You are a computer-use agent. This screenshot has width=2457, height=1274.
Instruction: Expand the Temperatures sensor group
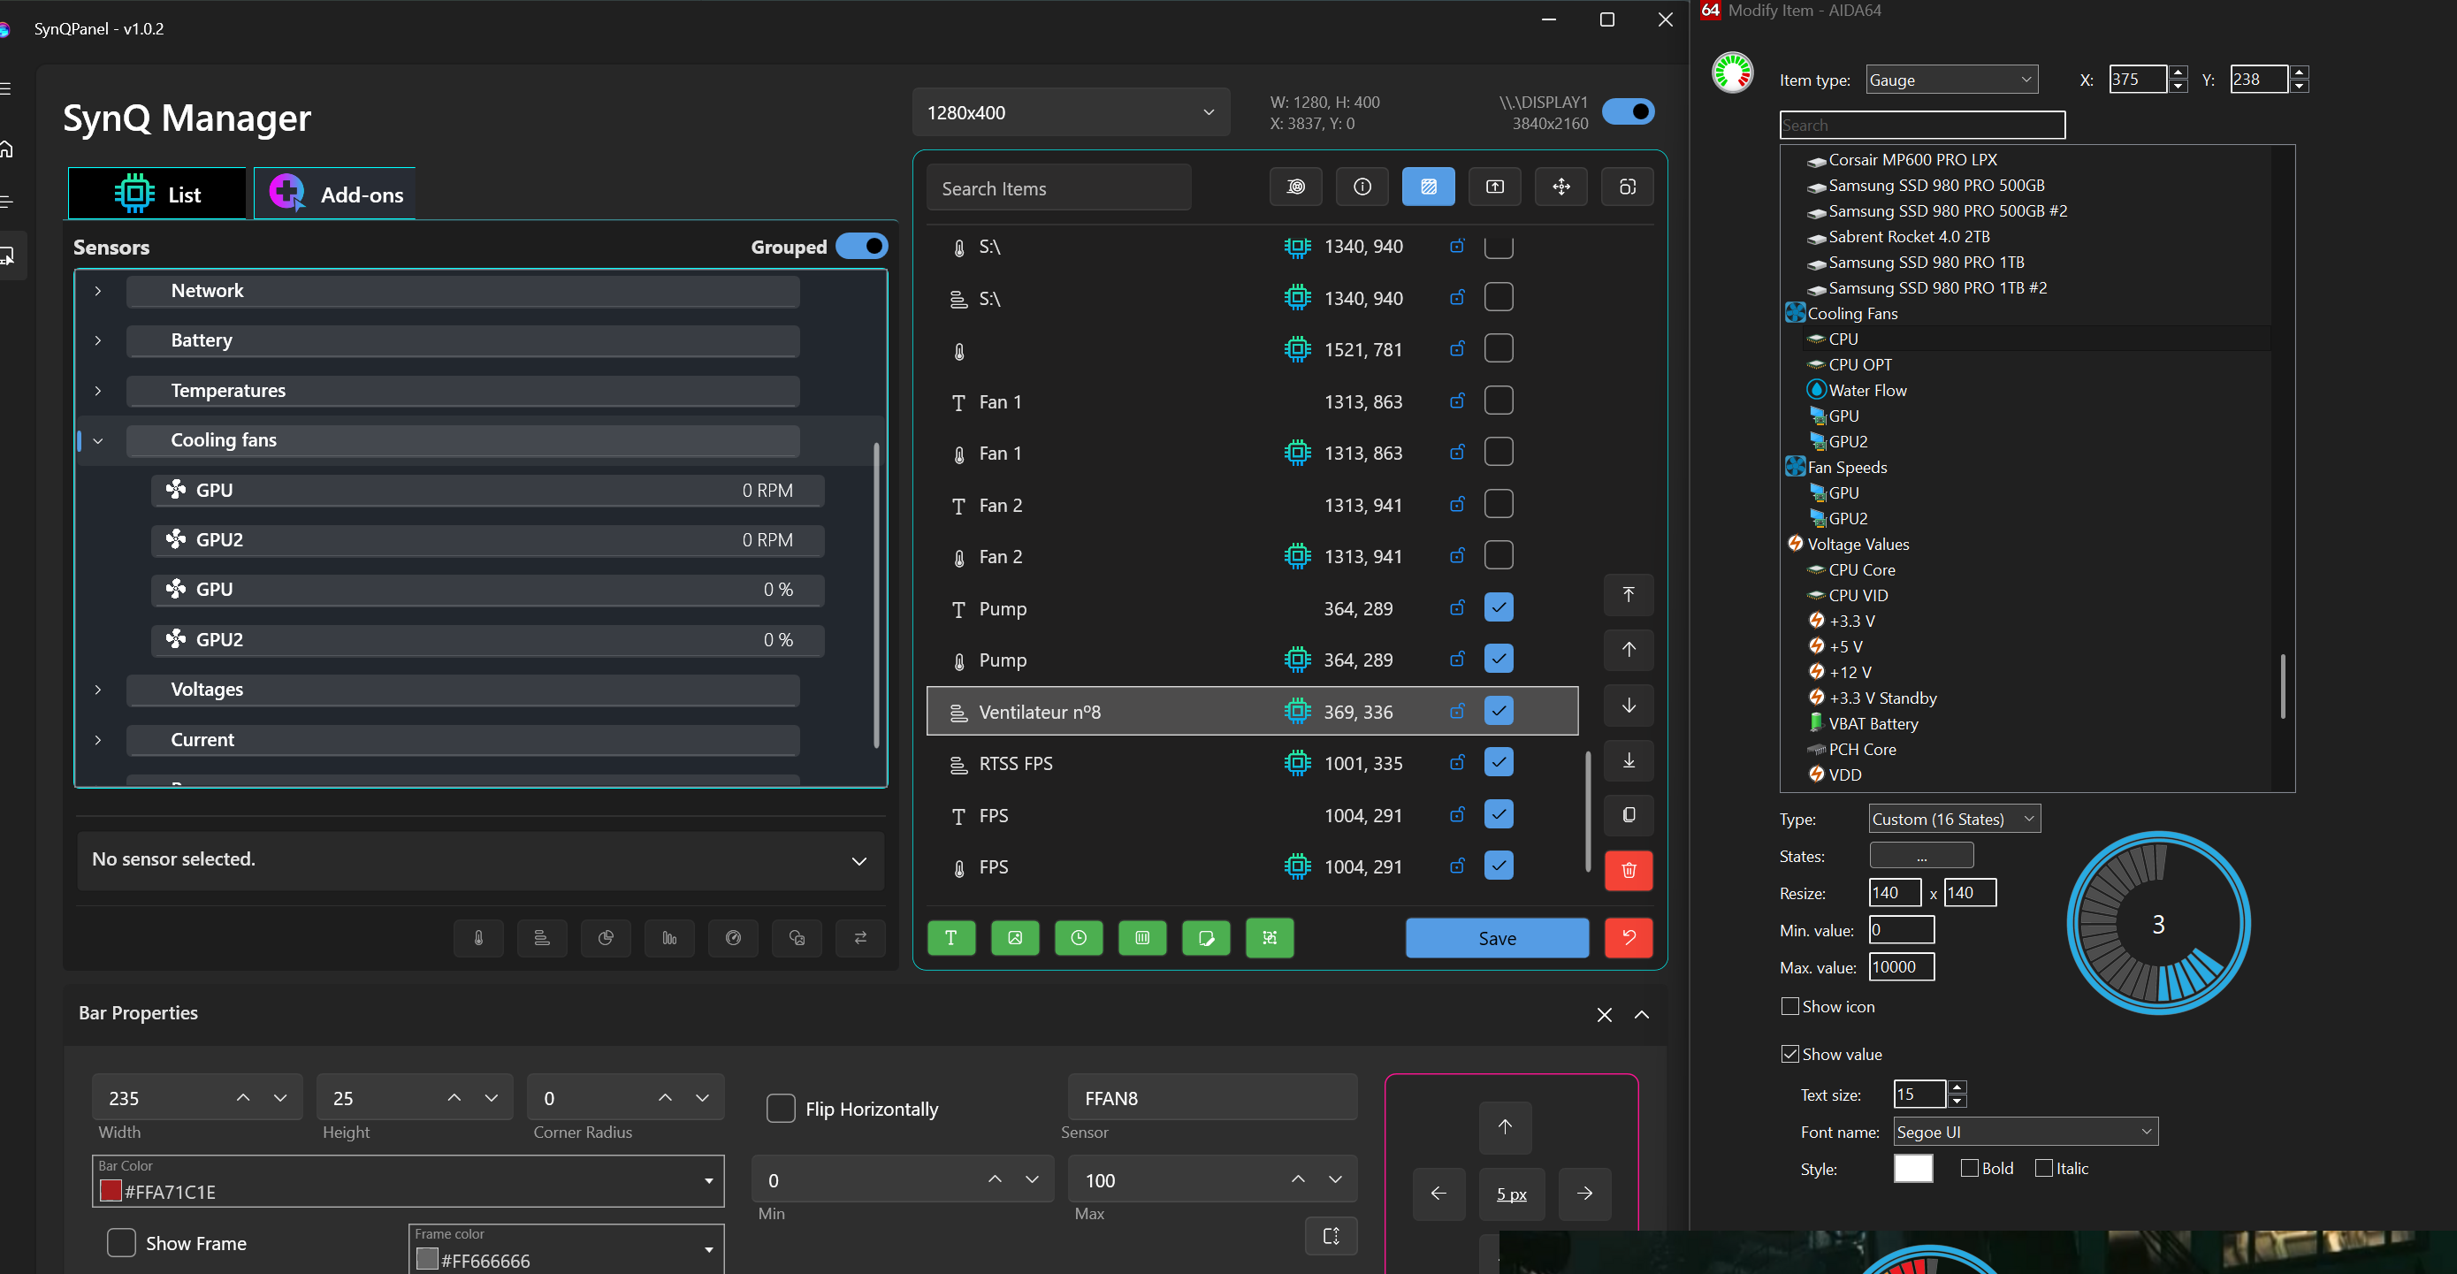pyautogui.click(x=98, y=391)
